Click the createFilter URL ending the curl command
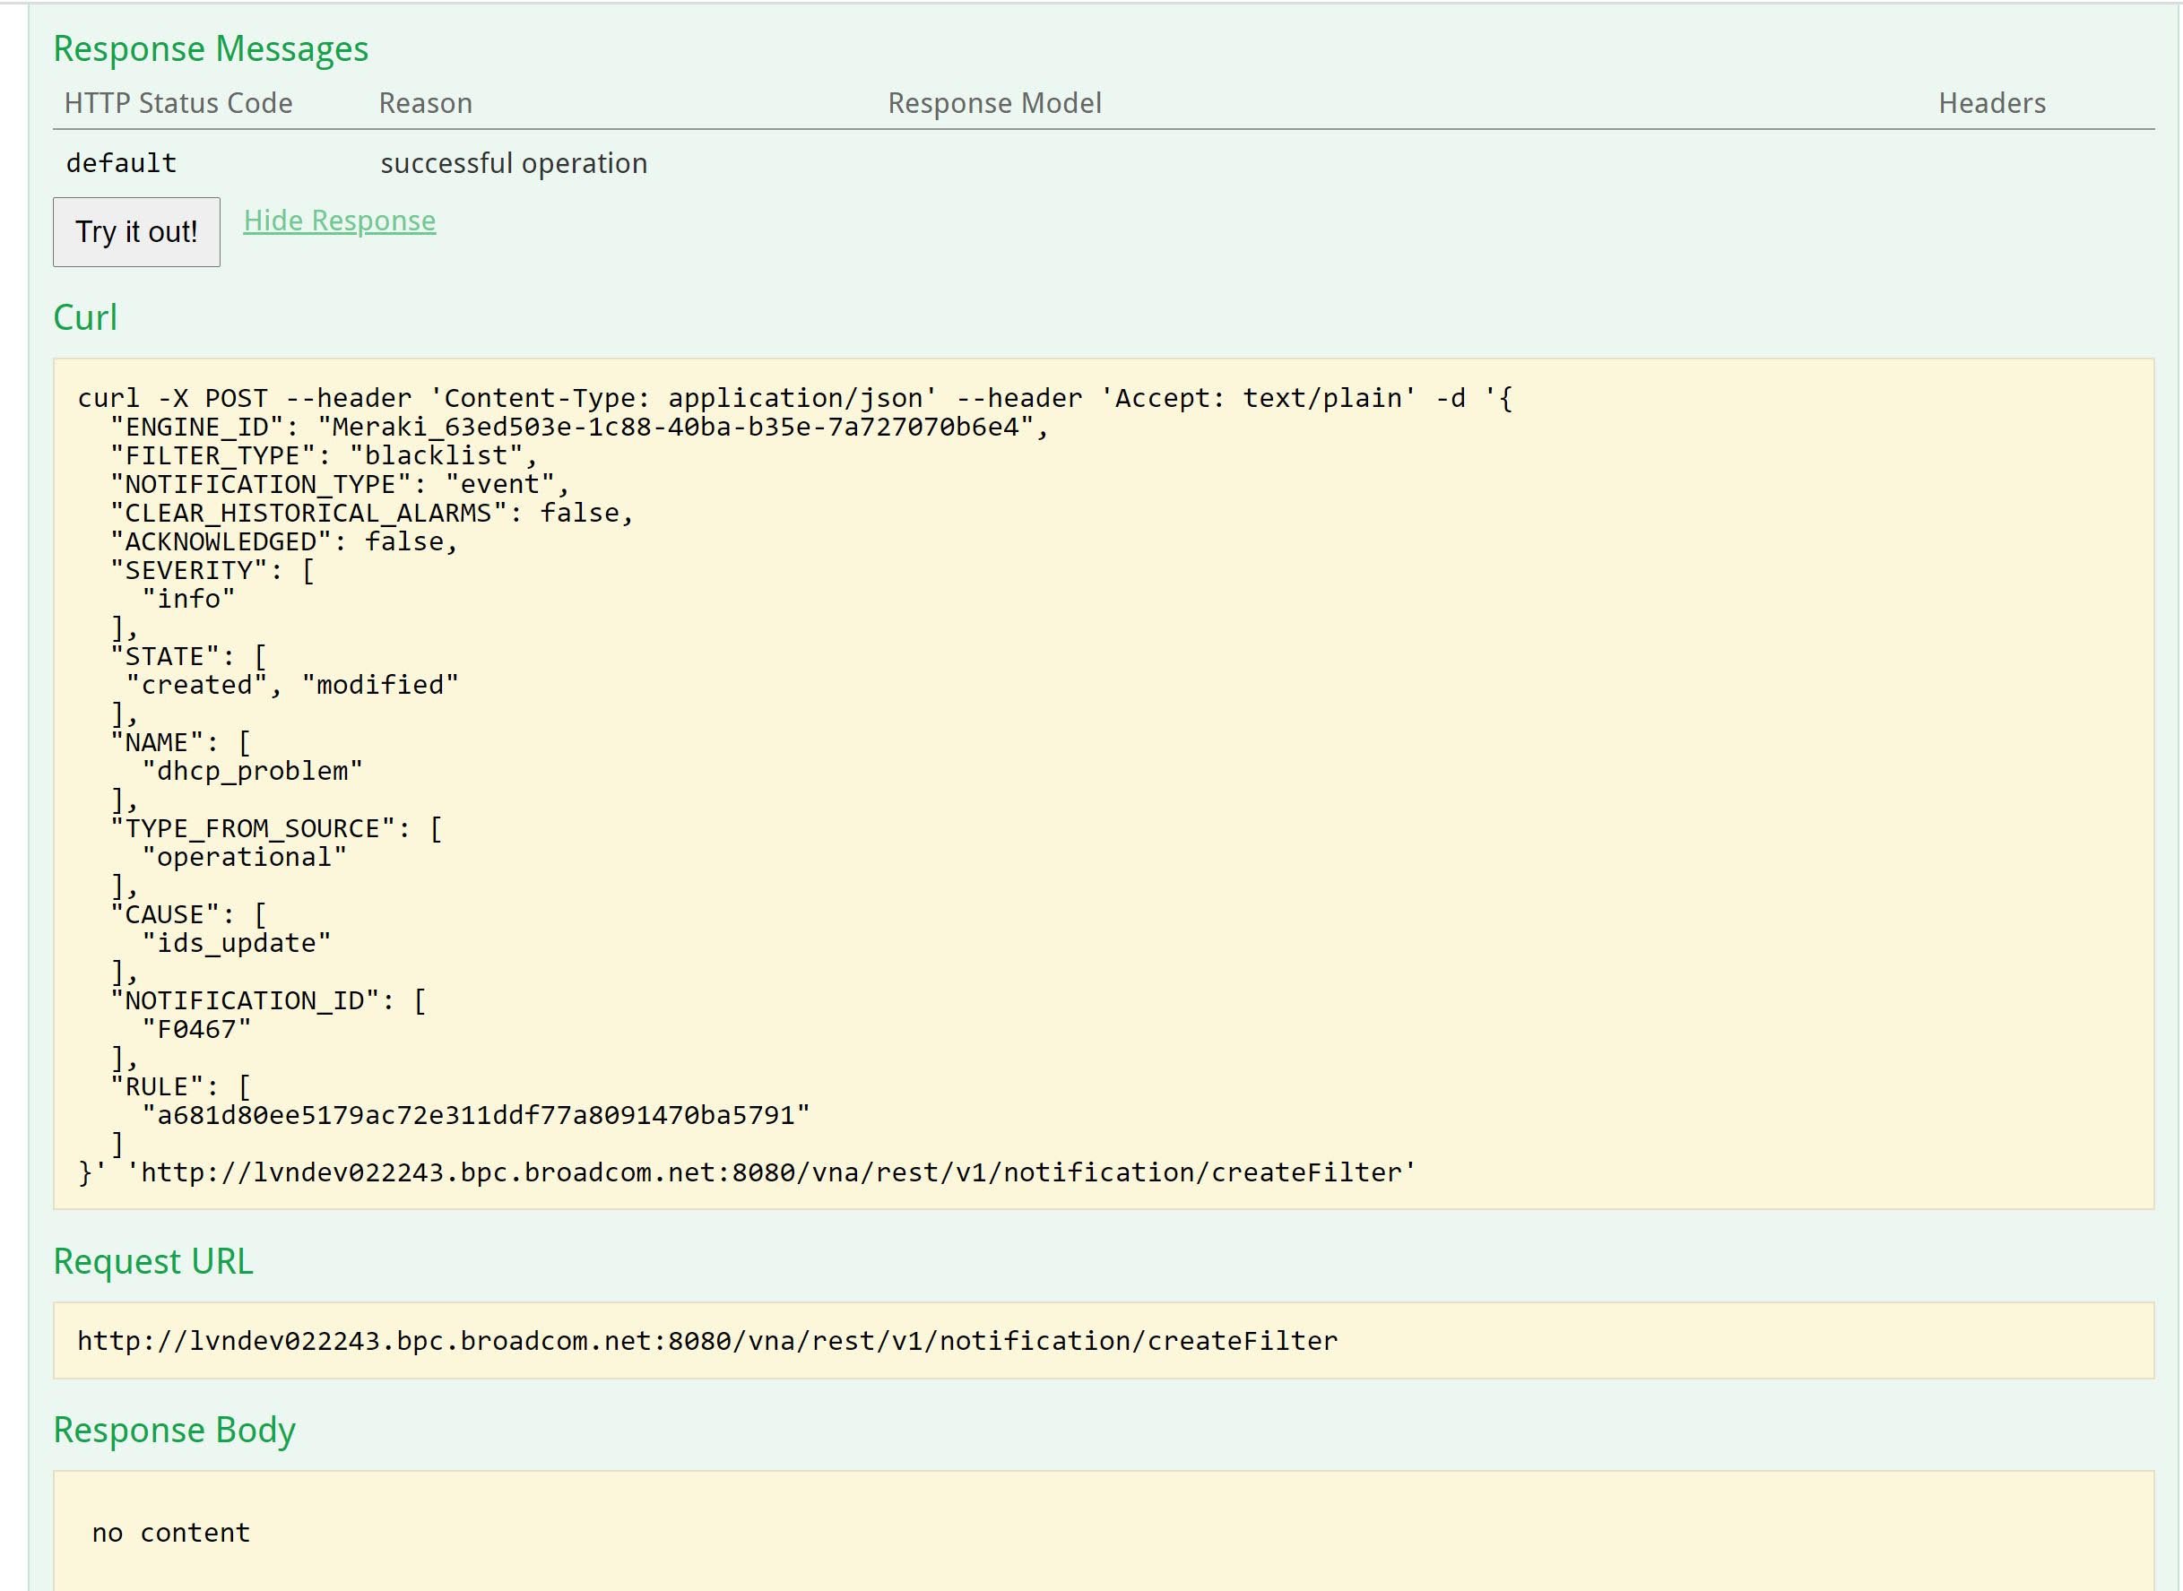Viewport: 2183px width, 1591px height. [x=771, y=1172]
